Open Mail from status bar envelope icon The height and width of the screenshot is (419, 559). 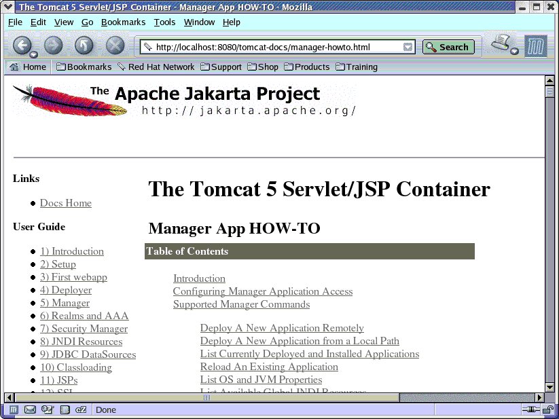(x=30, y=409)
